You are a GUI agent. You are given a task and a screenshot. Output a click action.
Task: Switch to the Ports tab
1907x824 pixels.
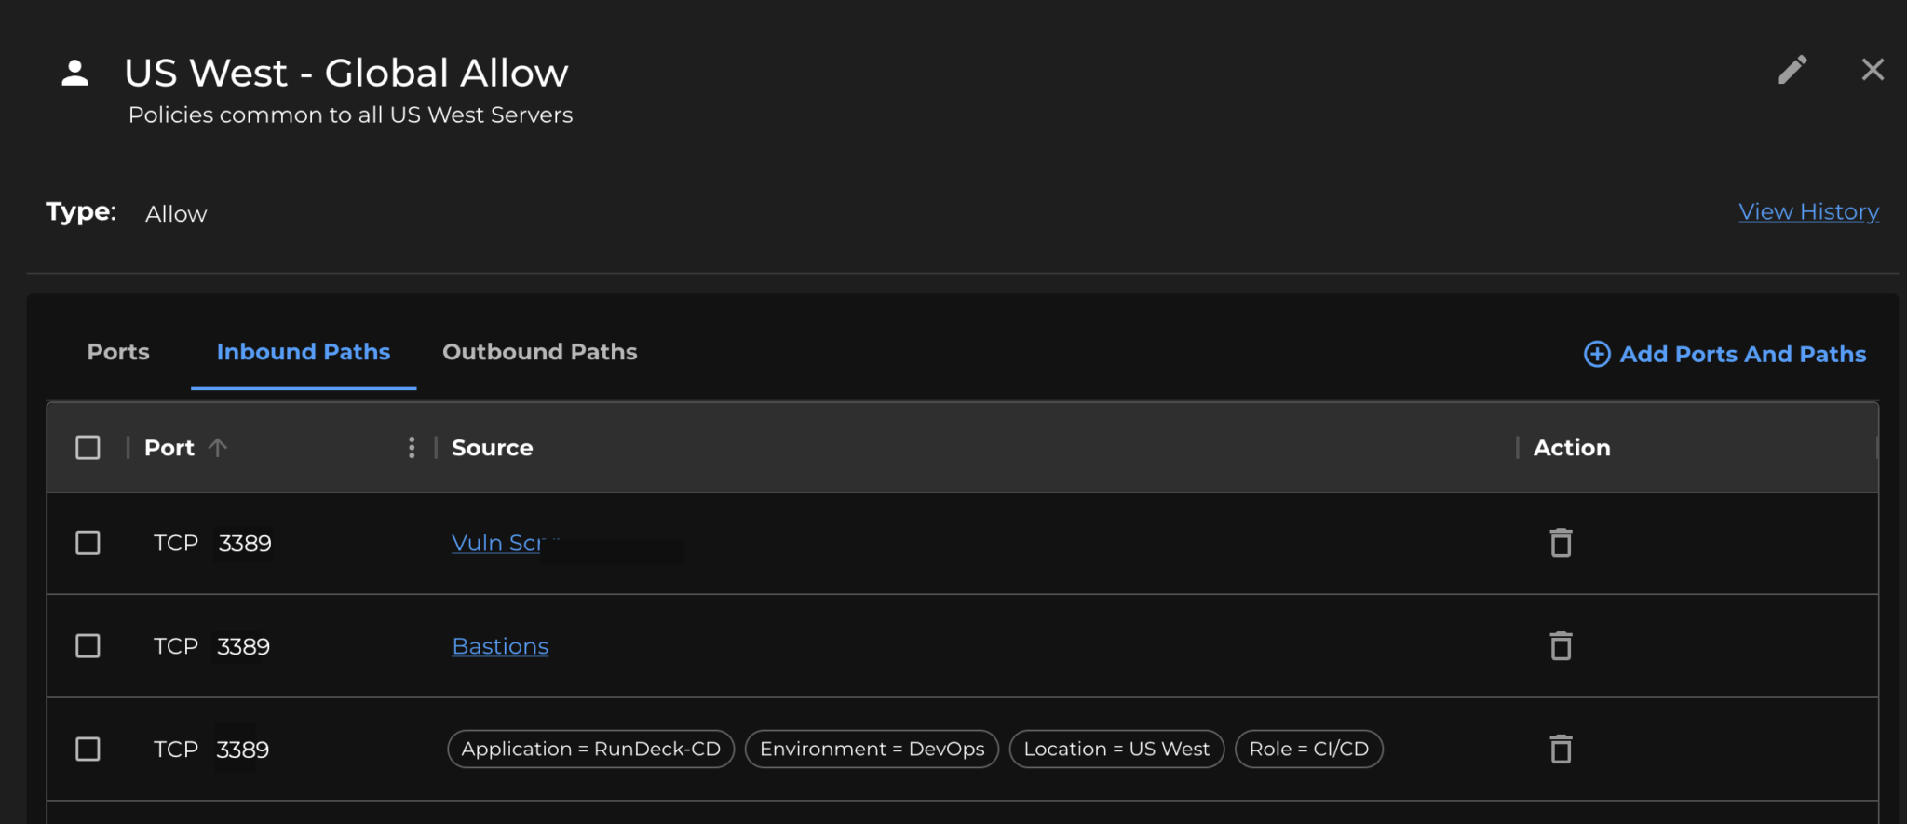118,352
